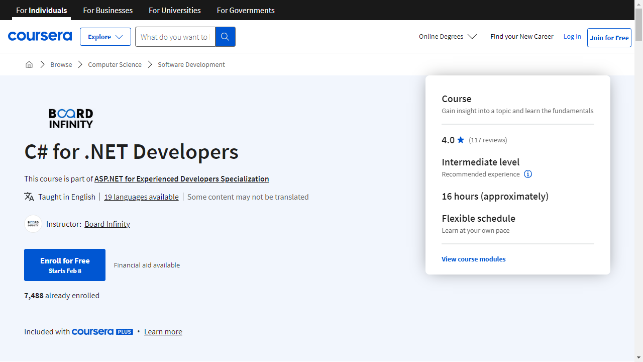Click Financial aid available
This screenshot has width=643, height=362.
tap(147, 265)
